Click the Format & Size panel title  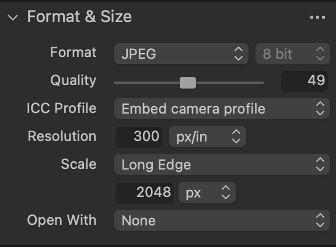(79, 17)
